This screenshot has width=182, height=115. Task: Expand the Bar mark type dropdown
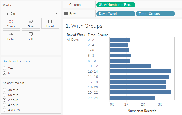tap(56, 13)
